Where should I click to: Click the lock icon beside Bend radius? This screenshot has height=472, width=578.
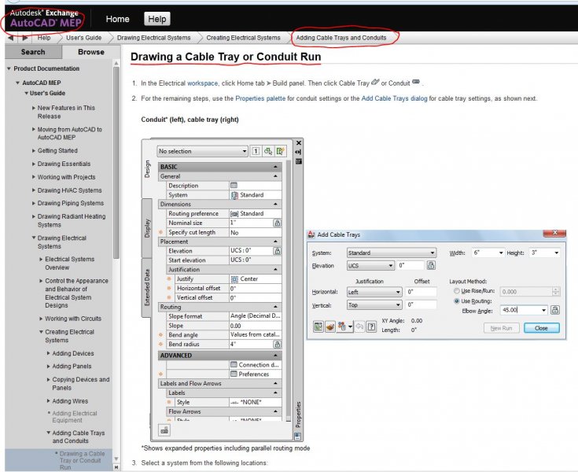[x=277, y=344]
